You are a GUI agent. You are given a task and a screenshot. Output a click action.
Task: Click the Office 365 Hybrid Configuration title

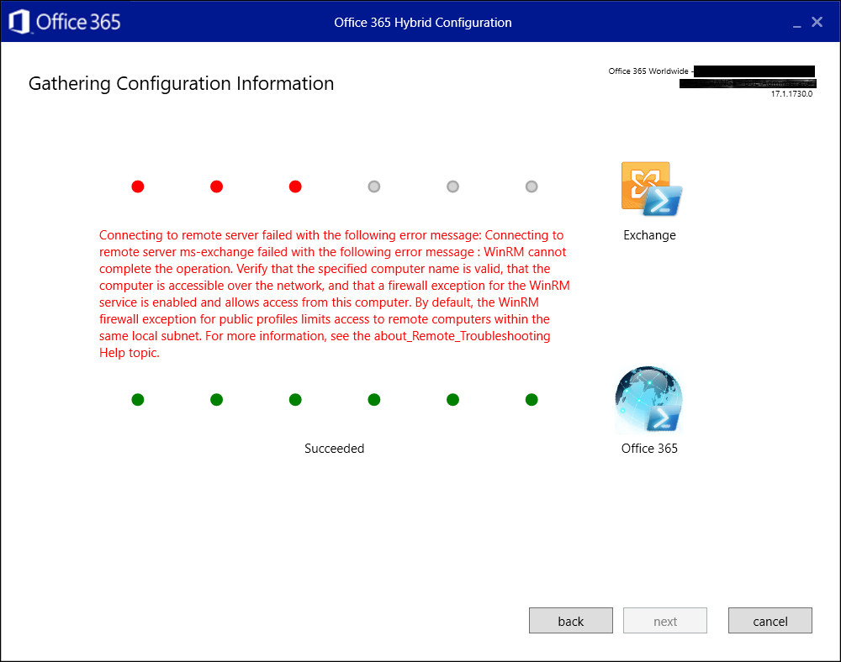[423, 23]
